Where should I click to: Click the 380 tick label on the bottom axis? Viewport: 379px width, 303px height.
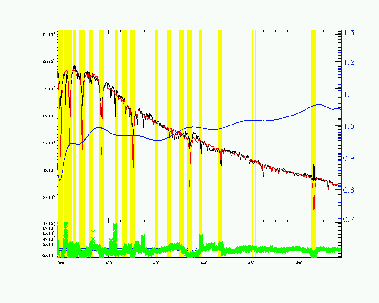coord(61,263)
